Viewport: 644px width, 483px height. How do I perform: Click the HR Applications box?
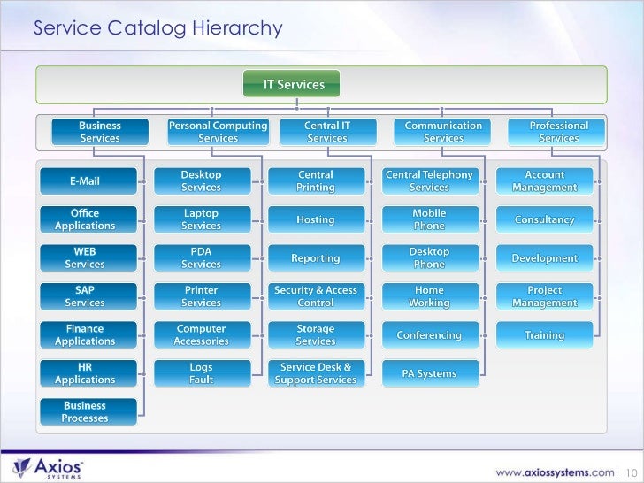88,373
